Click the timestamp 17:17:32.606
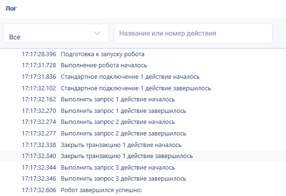 [39, 190]
